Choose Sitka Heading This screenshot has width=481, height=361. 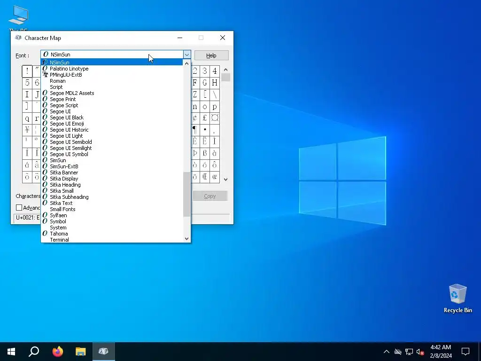pos(112,185)
